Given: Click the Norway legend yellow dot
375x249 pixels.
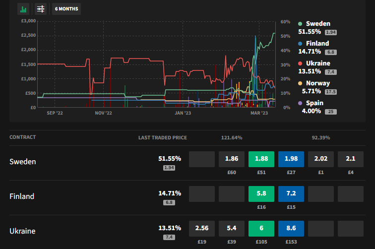Looking at the screenshot, I should tap(300, 83).
